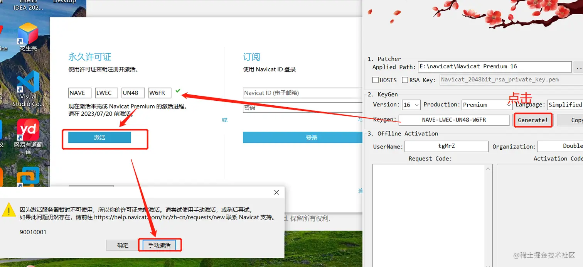This screenshot has height=267, width=583.
Task: Focus the Request Code text area
Action: pos(429,215)
